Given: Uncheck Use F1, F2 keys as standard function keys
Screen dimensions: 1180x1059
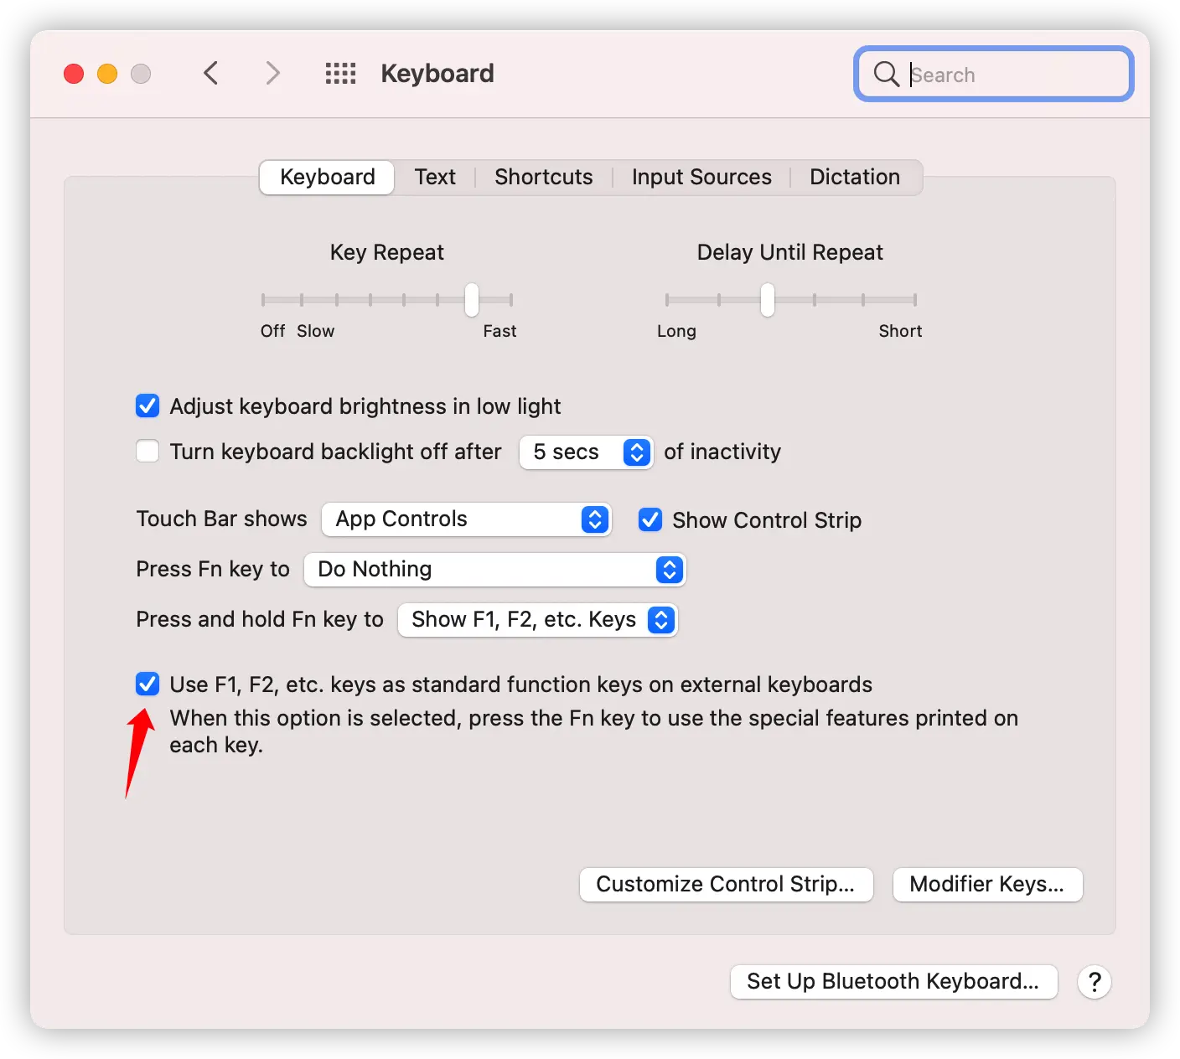Looking at the screenshot, I should (147, 684).
